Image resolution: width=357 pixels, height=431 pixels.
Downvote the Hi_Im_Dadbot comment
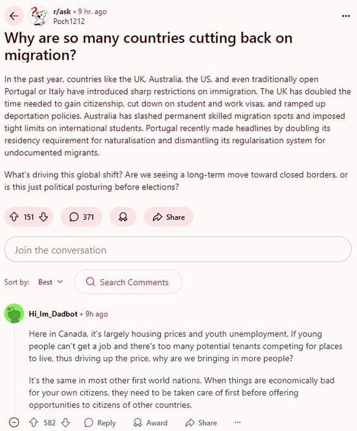tap(65, 423)
